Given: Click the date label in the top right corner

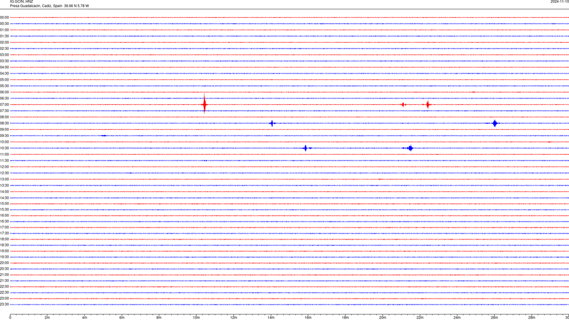Looking at the screenshot, I should [560, 2].
